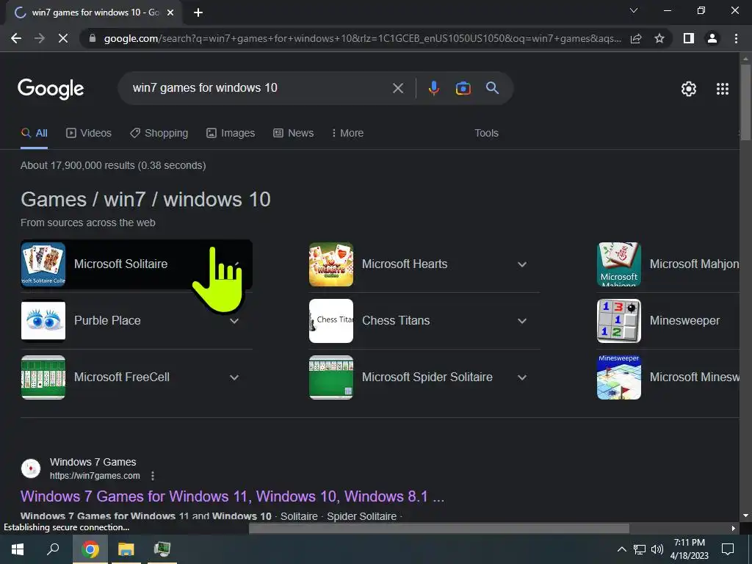Switch to the Videos tab
Image resolution: width=752 pixels, height=564 pixels.
[89, 134]
